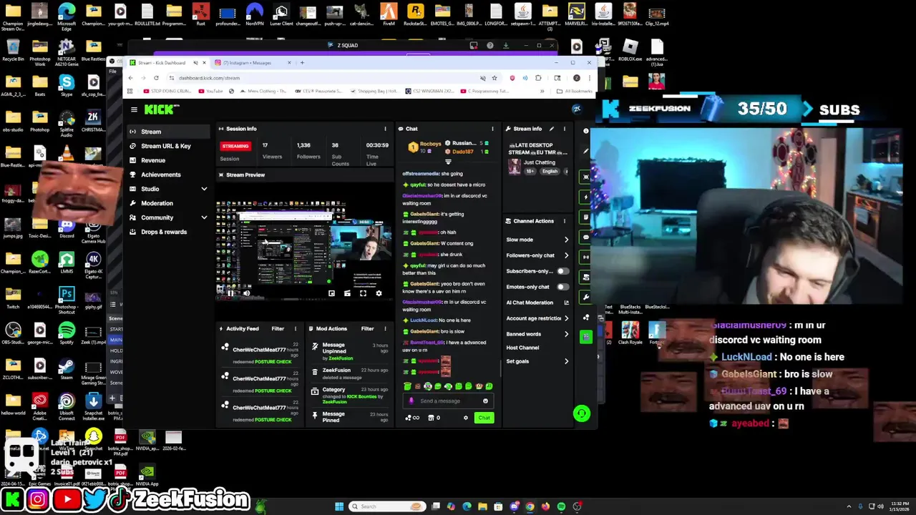Image resolution: width=916 pixels, height=515 pixels.
Task: Bookmark this page with the star icon
Action: tap(494, 78)
